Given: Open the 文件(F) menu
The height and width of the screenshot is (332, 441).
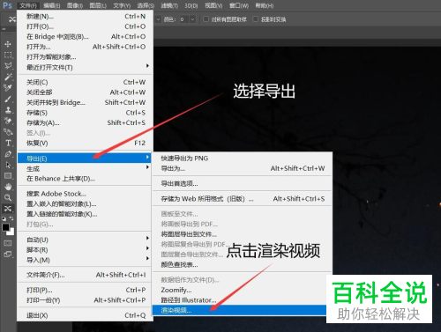Looking at the screenshot, I should pyautogui.click(x=28, y=5).
